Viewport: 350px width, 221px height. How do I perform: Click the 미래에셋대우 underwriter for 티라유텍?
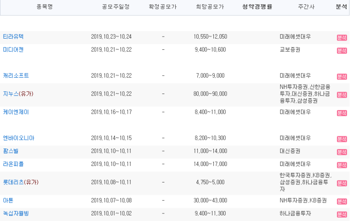pyautogui.click(x=295, y=37)
